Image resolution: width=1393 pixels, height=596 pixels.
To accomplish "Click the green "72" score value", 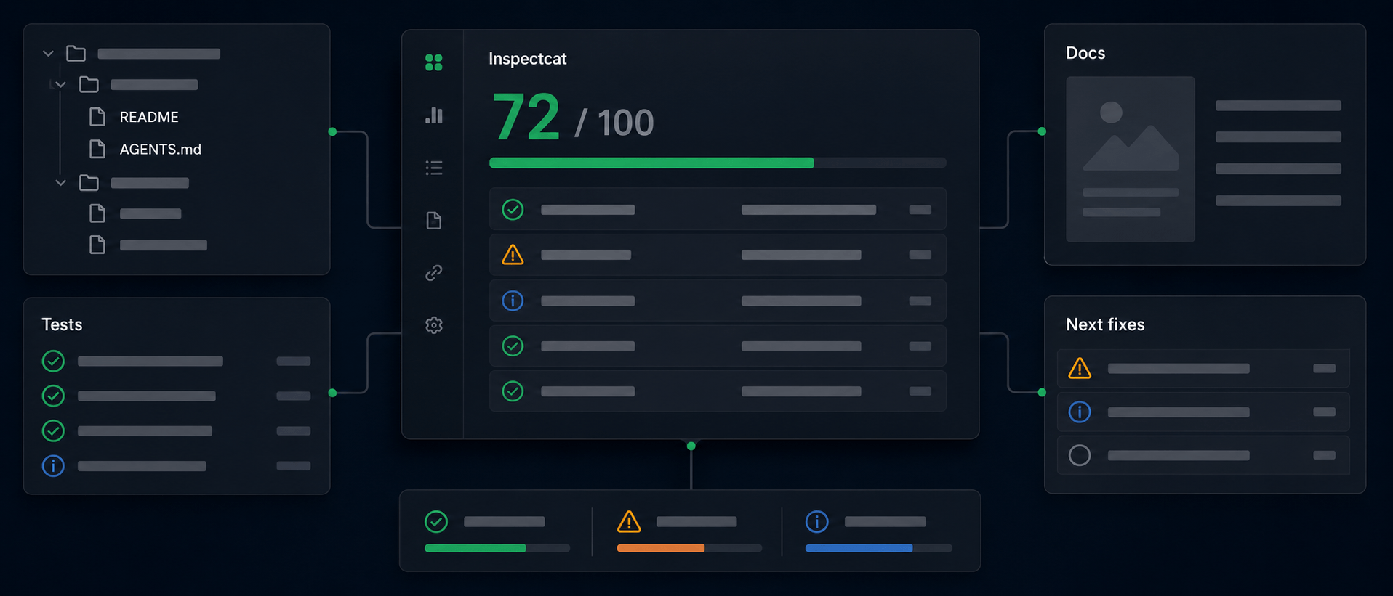I will 526,117.
